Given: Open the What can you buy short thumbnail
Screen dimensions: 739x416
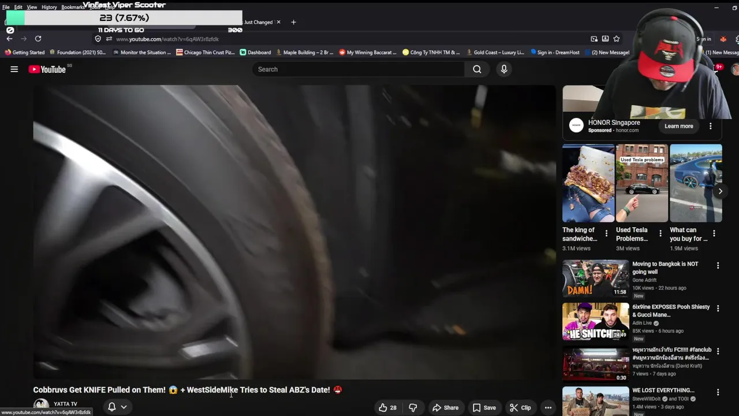Looking at the screenshot, I should tap(696, 183).
